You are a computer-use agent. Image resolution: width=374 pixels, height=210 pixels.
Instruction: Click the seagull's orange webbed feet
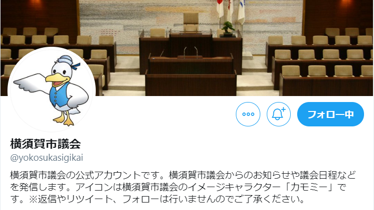pyautogui.click(x=64, y=120)
